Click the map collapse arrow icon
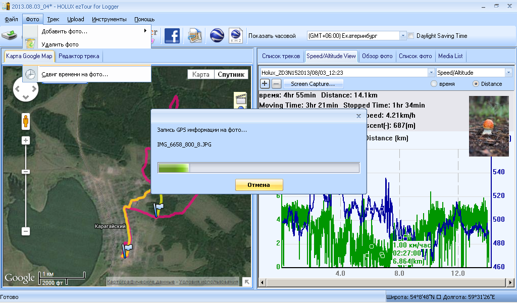Screen dimensions: 517x303 [x=246, y=282]
